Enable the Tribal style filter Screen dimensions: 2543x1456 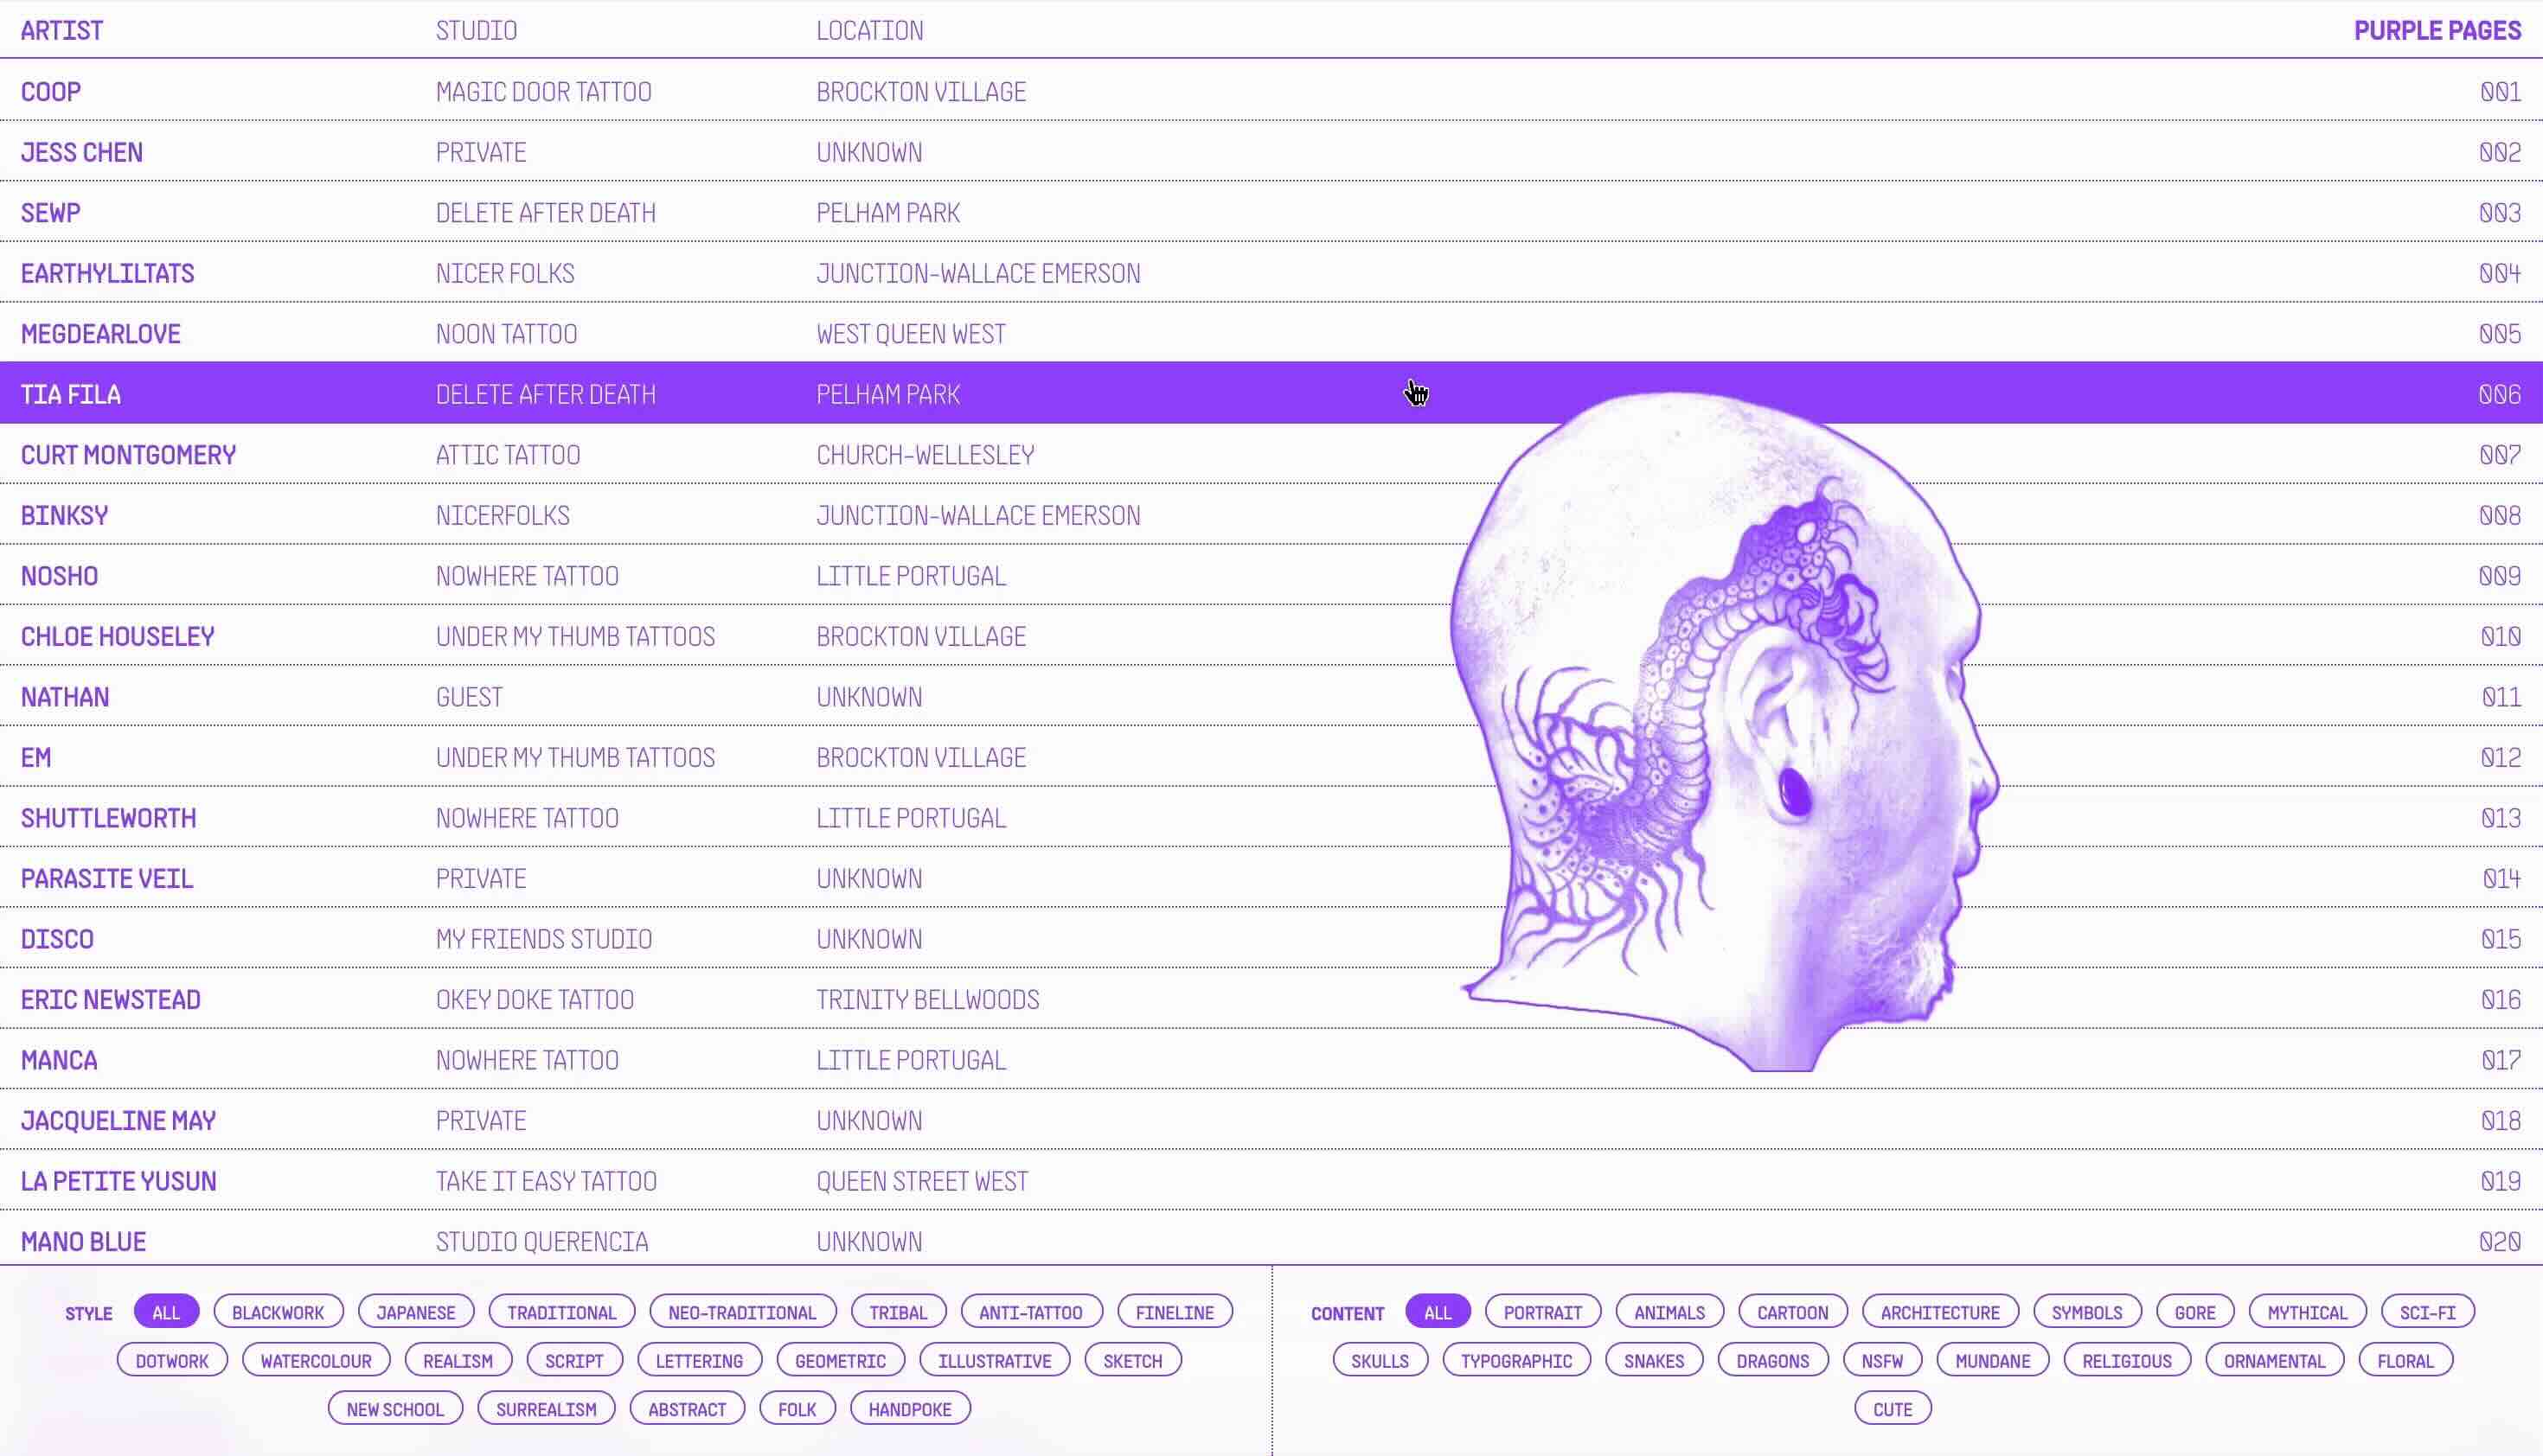(x=899, y=1312)
